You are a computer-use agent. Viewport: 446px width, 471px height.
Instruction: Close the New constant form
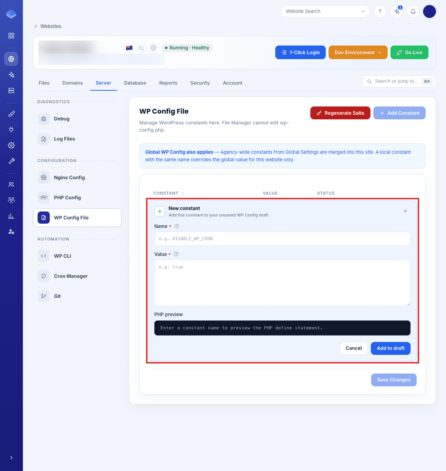point(405,211)
